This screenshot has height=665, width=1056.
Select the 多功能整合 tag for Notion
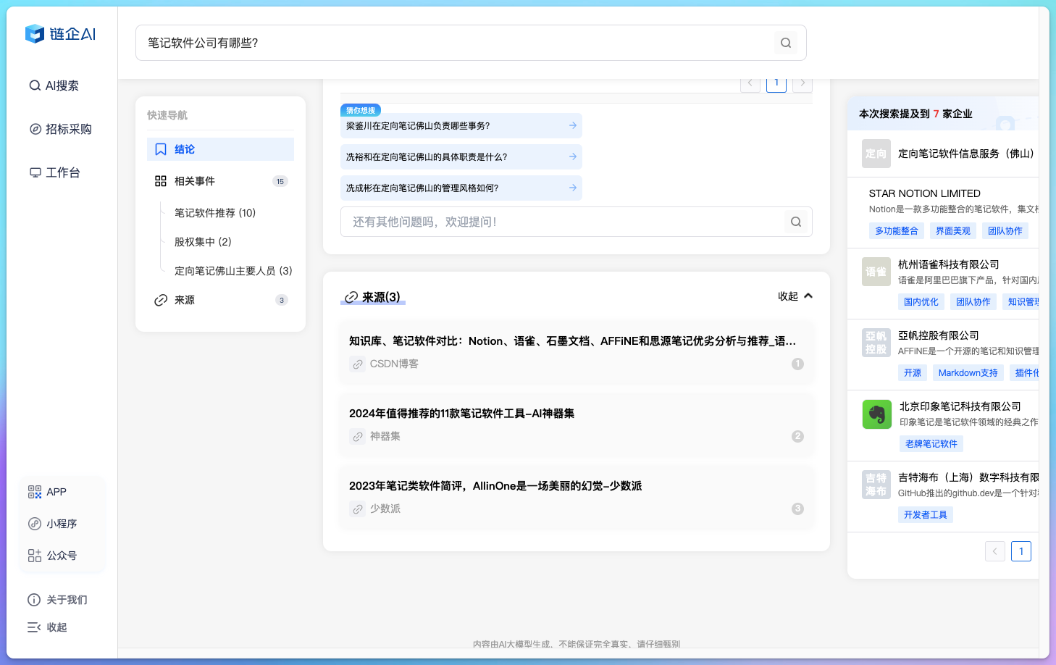[x=896, y=230]
